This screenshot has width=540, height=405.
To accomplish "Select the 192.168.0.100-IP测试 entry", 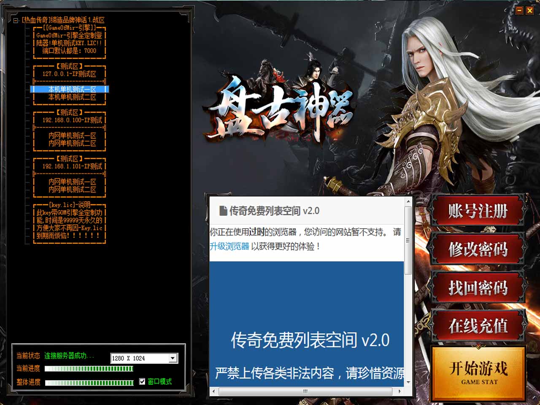I will click(x=72, y=120).
